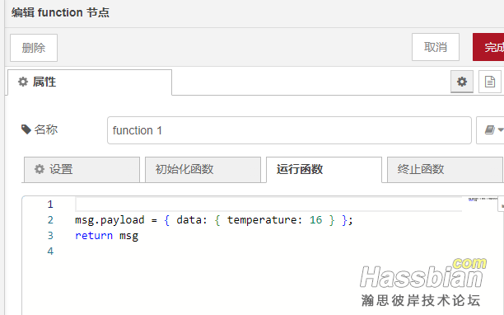
Task: Click the code minimap preview
Action: 481,200
